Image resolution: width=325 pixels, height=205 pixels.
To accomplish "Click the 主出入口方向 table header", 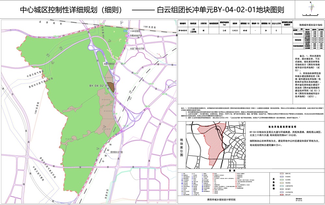I will click(x=276, y=24).
